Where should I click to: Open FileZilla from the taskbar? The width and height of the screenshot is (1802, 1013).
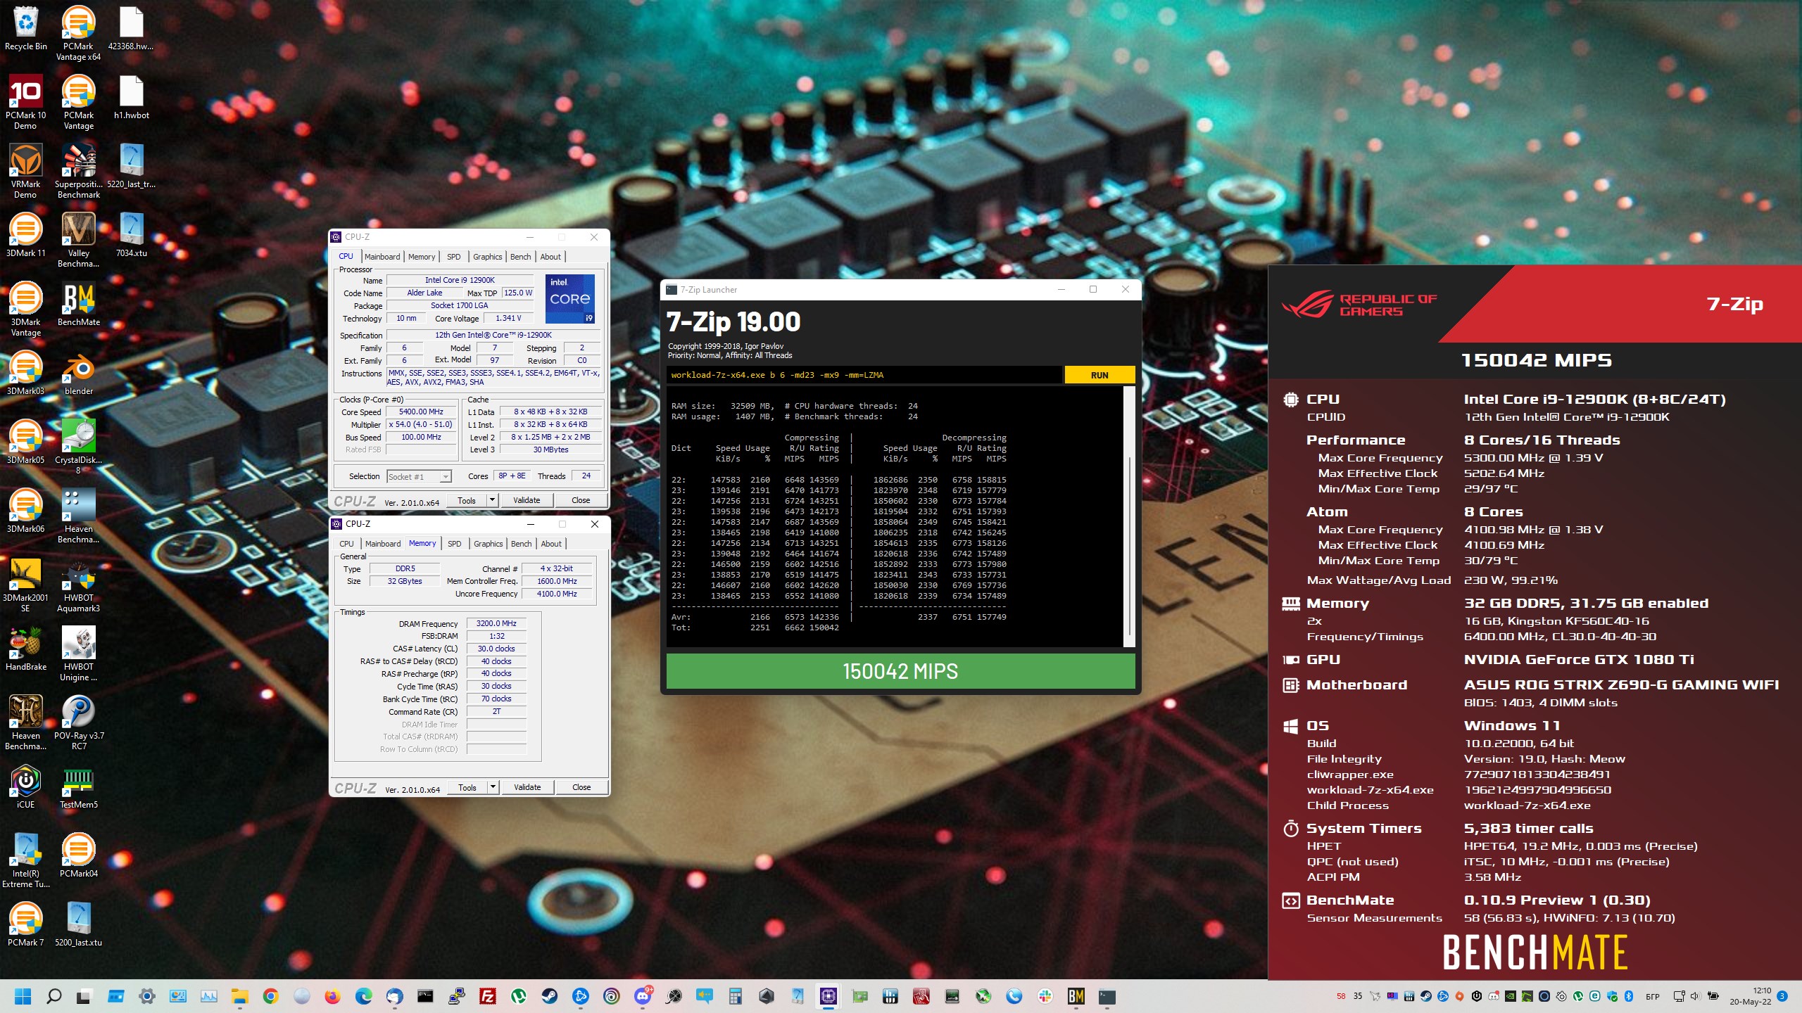point(487,996)
